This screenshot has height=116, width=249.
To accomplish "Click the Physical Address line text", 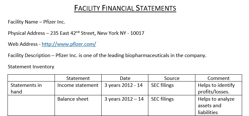I will click(x=76, y=33).
